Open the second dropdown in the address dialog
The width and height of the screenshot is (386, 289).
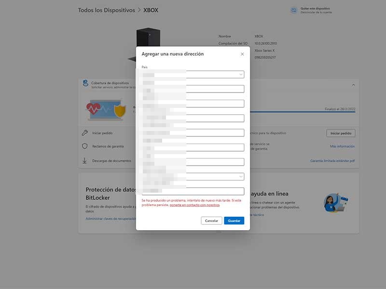(x=193, y=176)
